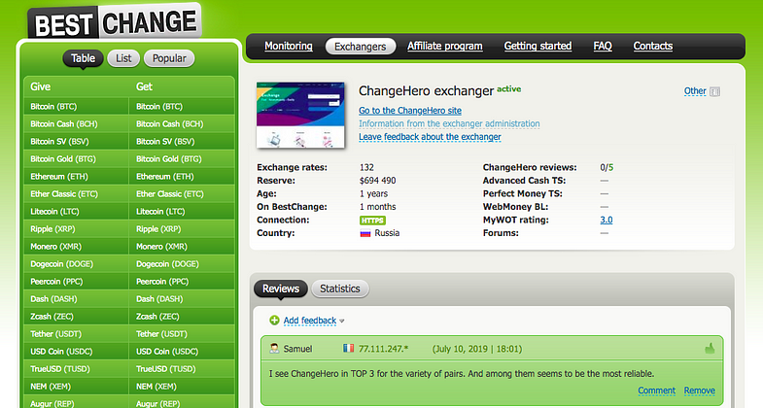
Task: Click the Russia flag icon
Action: tap(365, 233)
